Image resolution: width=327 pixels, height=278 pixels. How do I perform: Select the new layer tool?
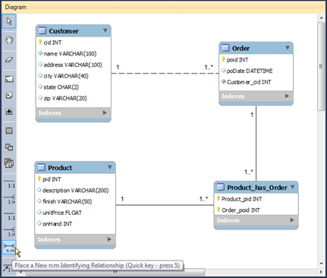(x=9, y=79)
